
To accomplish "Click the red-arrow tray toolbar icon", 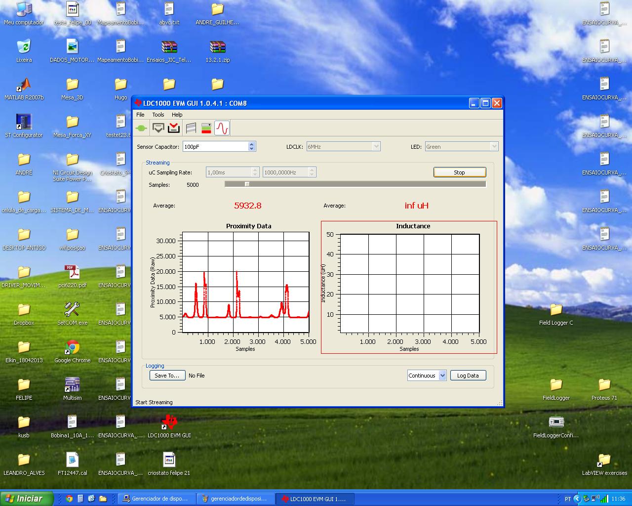I will (x=174, y=128).
